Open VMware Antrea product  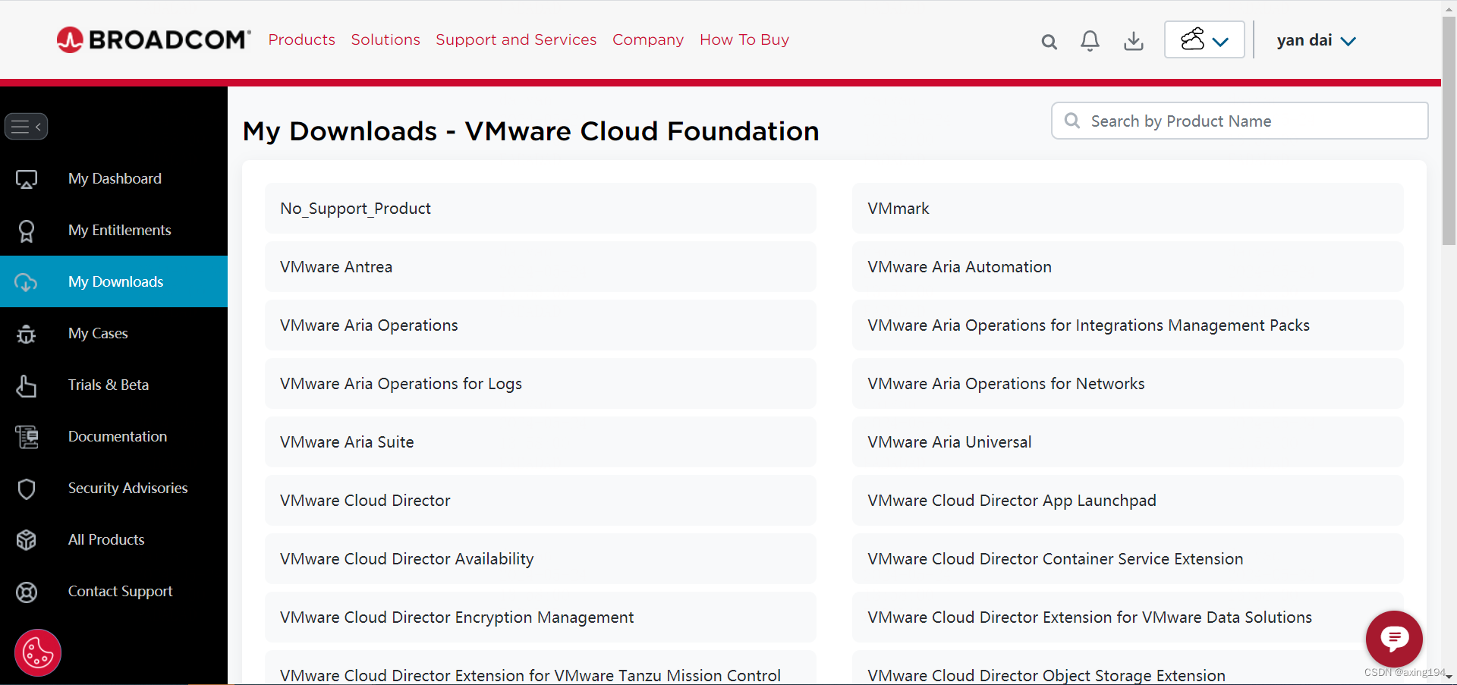(x=540, y=267)
